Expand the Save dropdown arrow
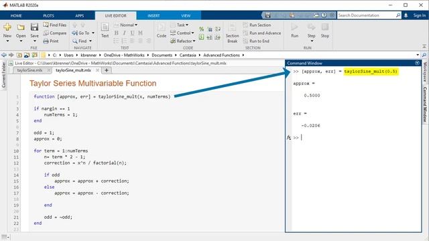The image size is (429, 241). click(x=34, y=41)
